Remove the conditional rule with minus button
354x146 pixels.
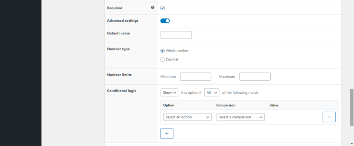tap(329, 117)
